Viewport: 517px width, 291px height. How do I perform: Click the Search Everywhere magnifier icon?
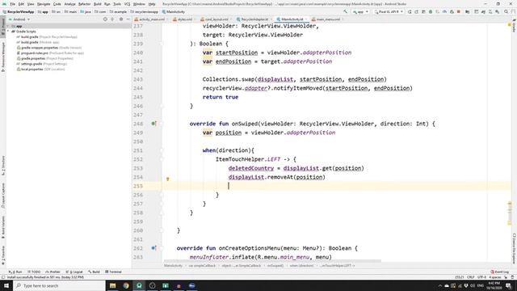(506, 11)
